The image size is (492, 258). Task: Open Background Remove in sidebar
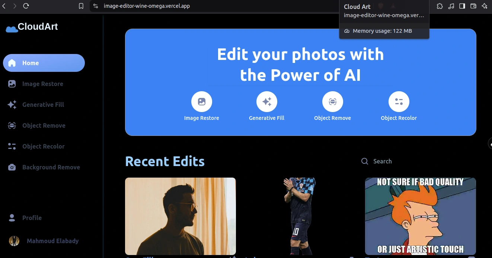tap(51, 167)
